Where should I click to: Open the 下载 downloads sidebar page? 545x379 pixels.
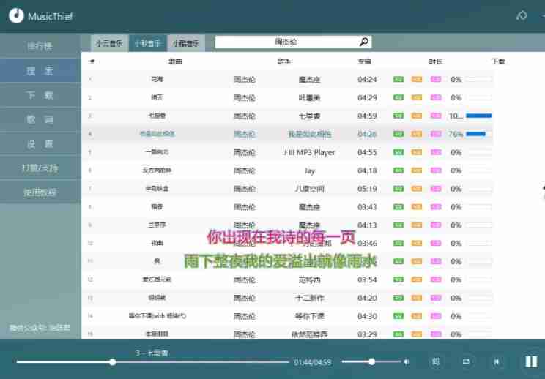(40, 95)
